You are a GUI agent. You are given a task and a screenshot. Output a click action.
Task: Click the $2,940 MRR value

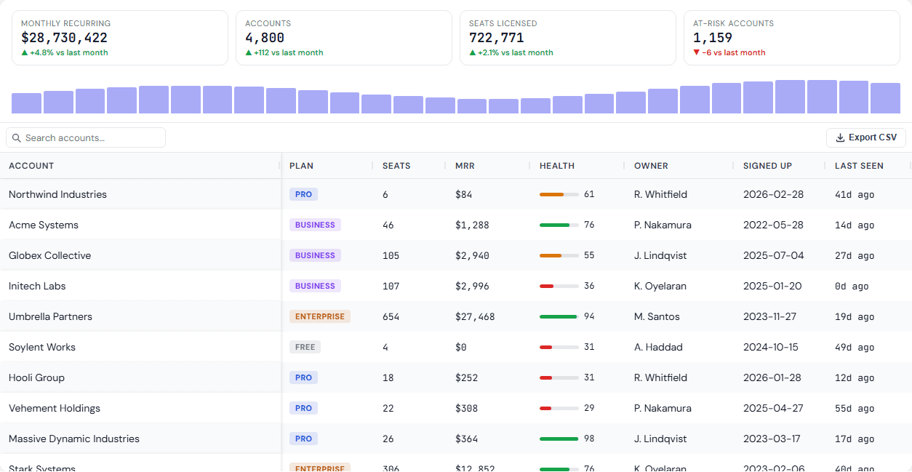(x=472, y=255)
